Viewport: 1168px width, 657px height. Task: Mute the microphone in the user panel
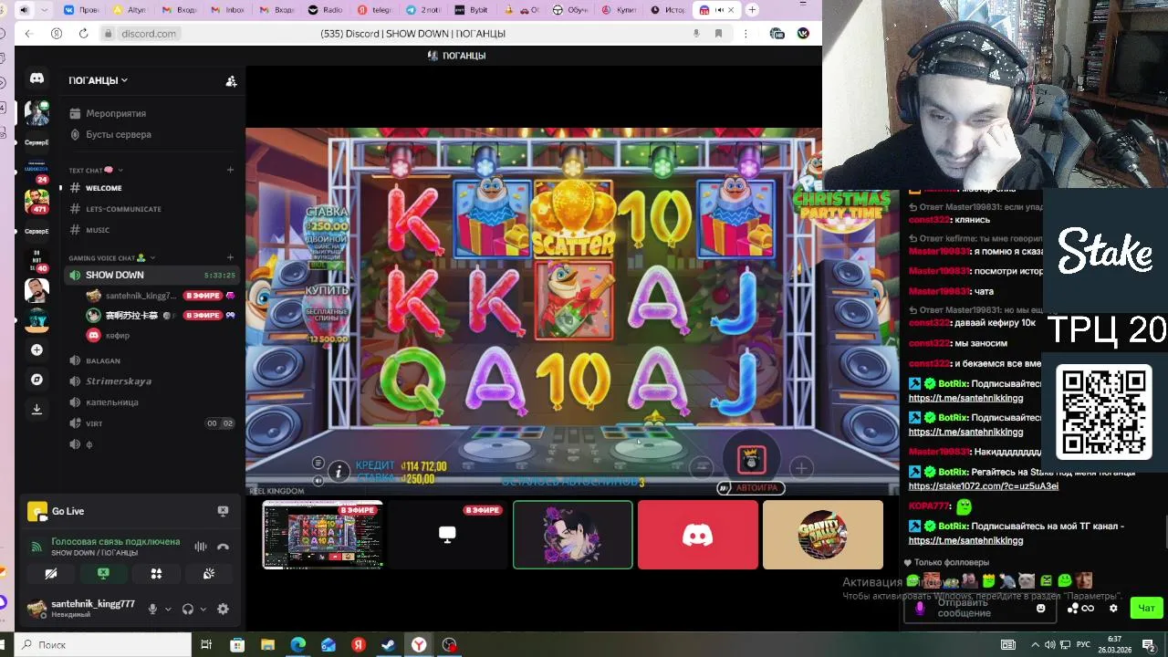tap(152, 609)
